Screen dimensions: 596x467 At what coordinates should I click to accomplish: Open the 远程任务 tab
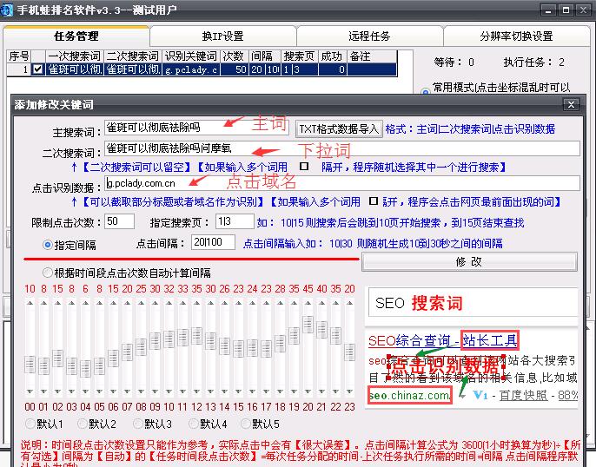click(x=369, y=36)
